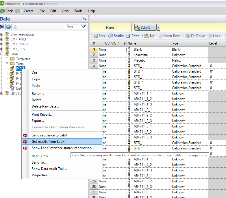Screen dimensions: 226x198
Task: Open the File menu
Action: click(42, 11)
